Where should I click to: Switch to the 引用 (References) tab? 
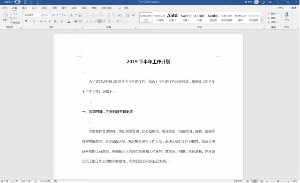pyautogui.click(x=54, y=8)
